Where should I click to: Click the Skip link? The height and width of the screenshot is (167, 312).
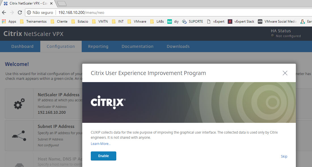284,157
